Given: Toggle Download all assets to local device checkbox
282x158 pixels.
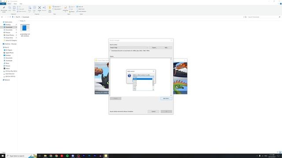Looking at the screenshot, I should 111,51.
